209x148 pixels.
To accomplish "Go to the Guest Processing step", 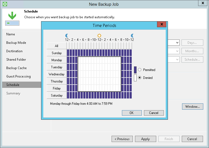I will (19, 76).
